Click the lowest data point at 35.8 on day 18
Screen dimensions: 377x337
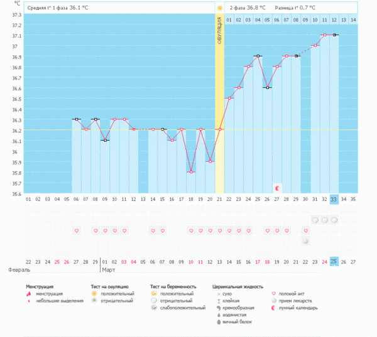191,171
